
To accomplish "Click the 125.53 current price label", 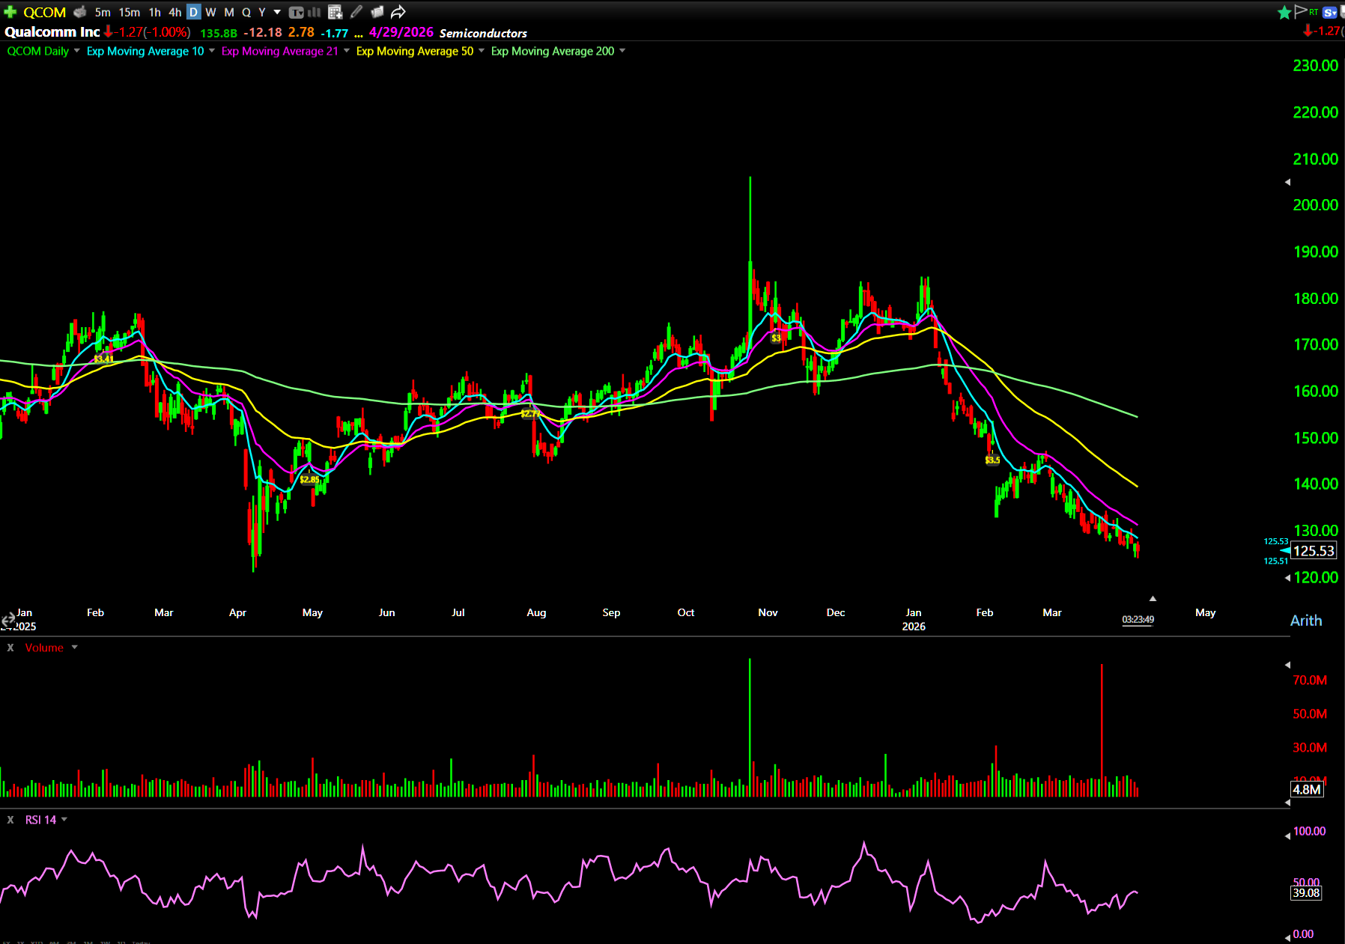I will pos(1314,551).
